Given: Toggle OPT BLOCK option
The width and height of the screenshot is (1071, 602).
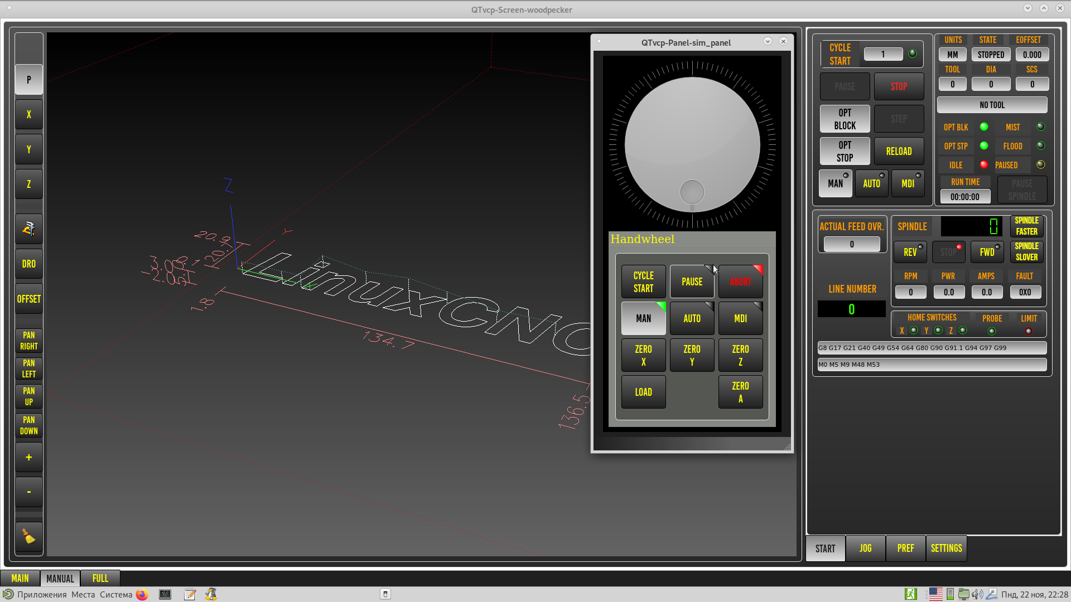Looking at the screenshot, I should click(845, 119).
